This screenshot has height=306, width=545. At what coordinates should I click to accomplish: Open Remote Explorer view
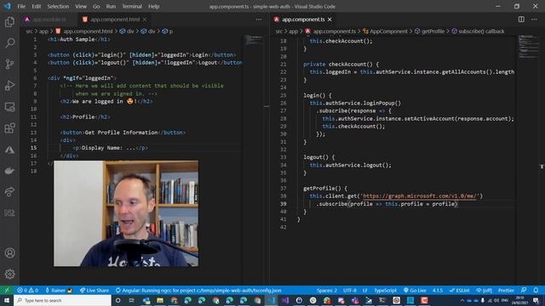coord(9,107)
